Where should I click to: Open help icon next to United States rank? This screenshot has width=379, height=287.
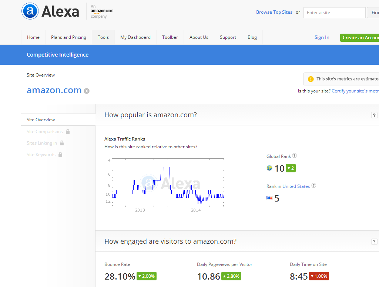314,186
